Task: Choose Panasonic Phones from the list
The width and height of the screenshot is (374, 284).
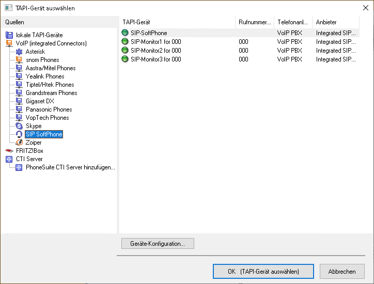Action: tap(49, 109)
